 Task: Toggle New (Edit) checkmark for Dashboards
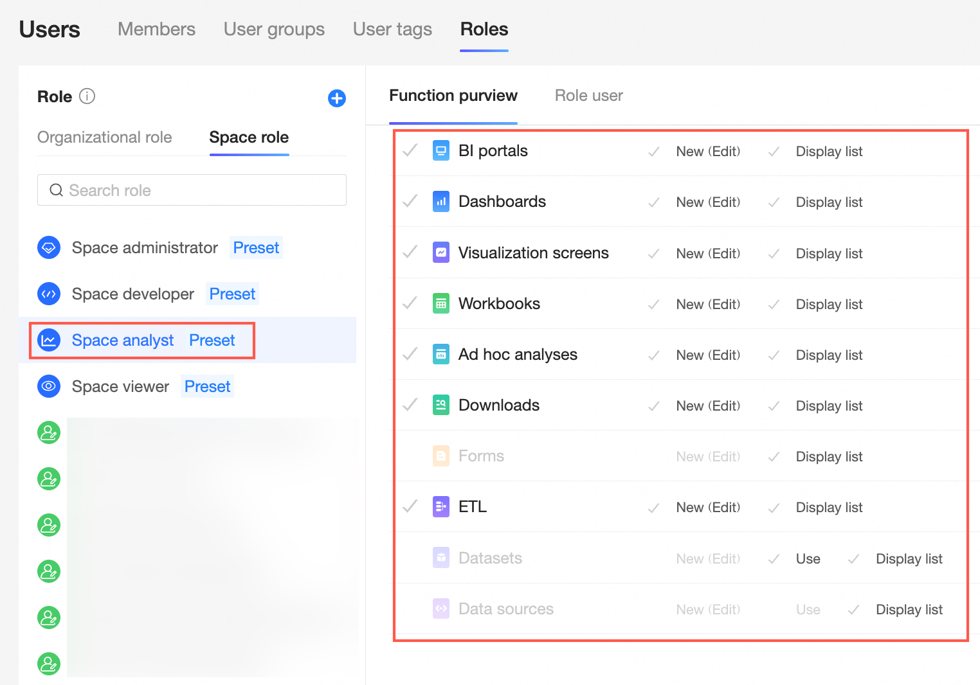654,202
